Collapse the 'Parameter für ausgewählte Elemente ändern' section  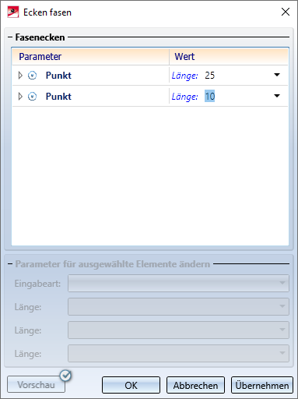pos(10,264)
